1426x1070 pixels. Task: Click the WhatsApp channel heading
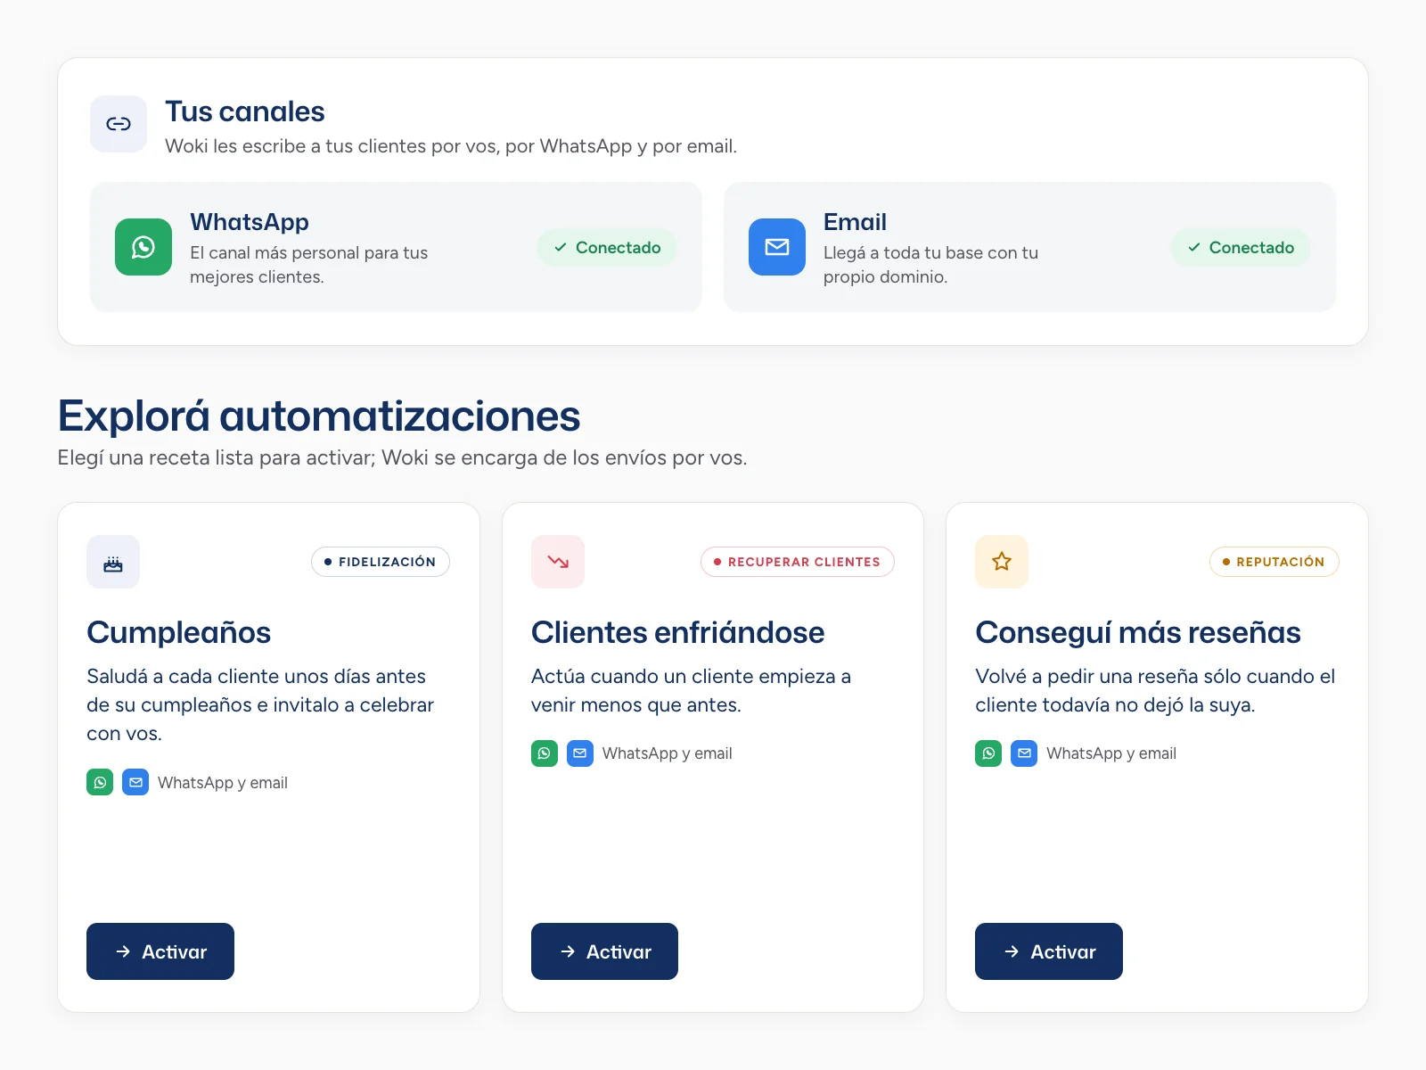(x=250, y=221)
